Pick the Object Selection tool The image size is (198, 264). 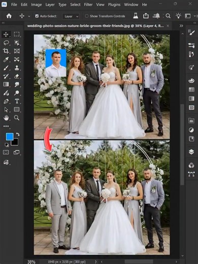17,43
